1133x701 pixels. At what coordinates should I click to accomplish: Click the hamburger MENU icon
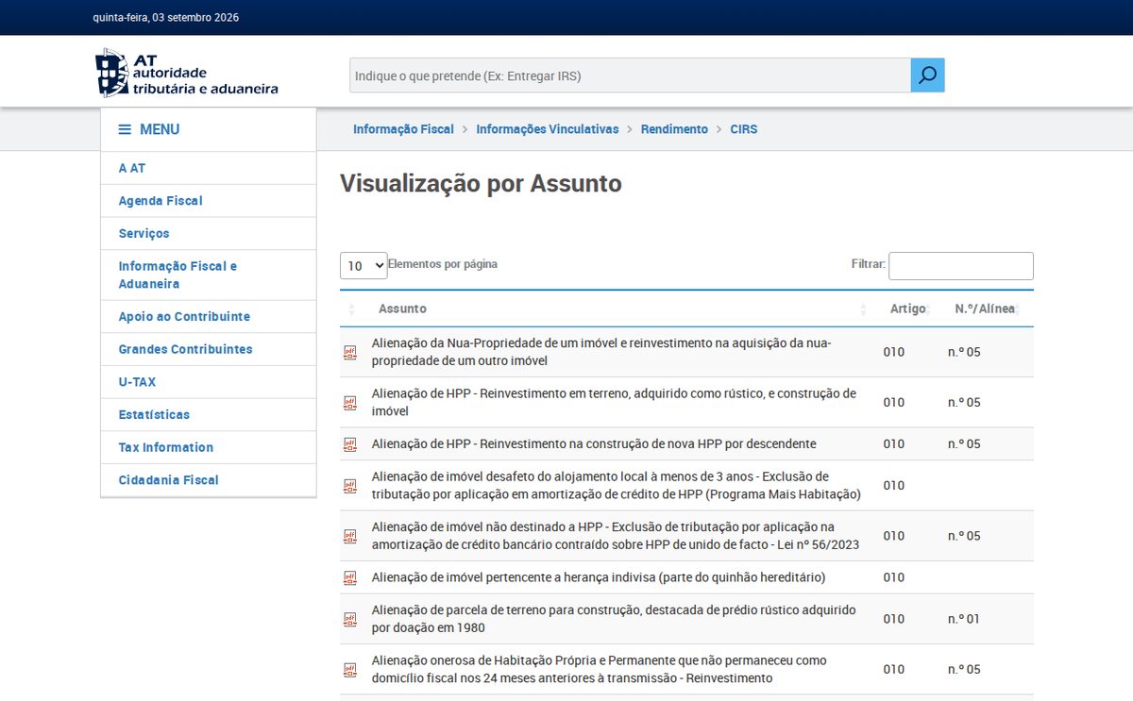coord(125,129)
